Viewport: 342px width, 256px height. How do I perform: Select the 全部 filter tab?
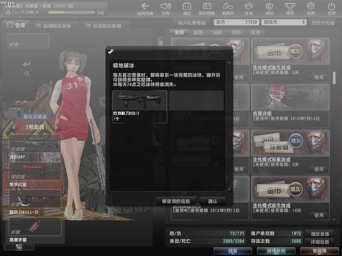(x=179, y=32)
